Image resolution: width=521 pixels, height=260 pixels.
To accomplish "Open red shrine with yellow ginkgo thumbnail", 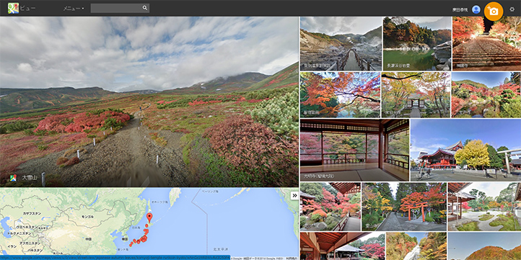I will 466,150.
